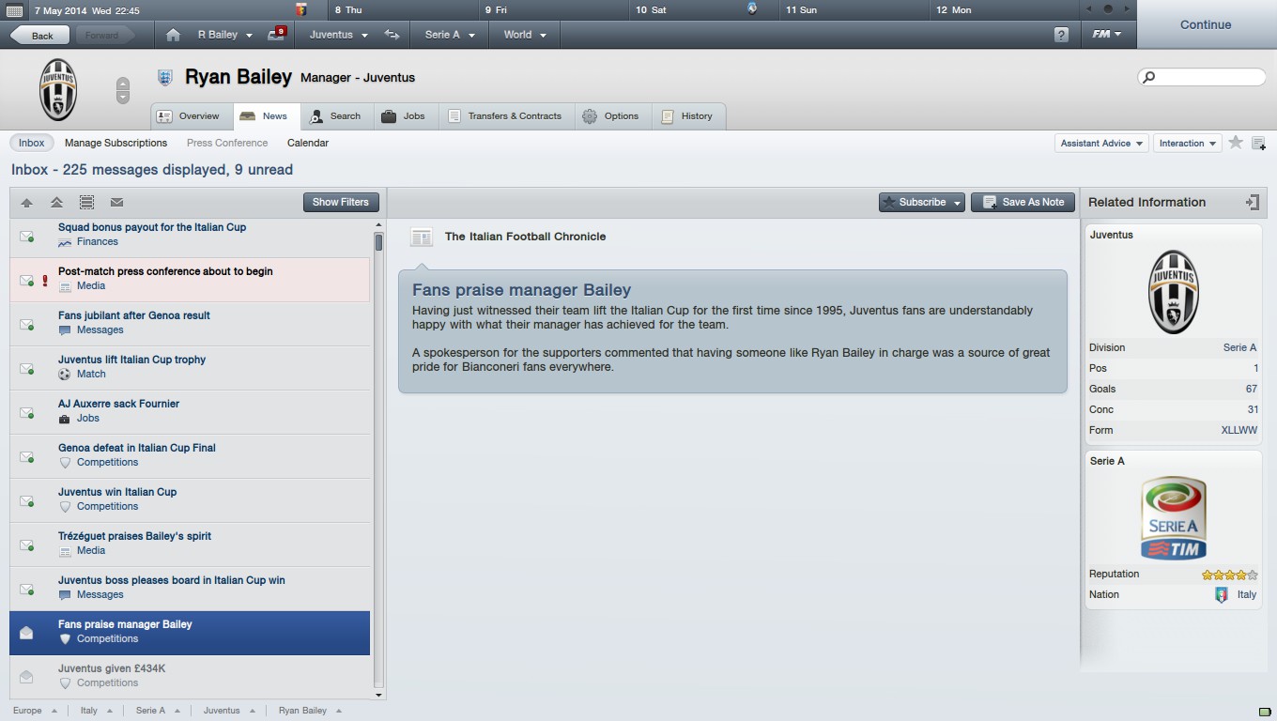Open the help question mark icon
The height and width of the screenshot is (721, 1277).
pos(1061,35)
